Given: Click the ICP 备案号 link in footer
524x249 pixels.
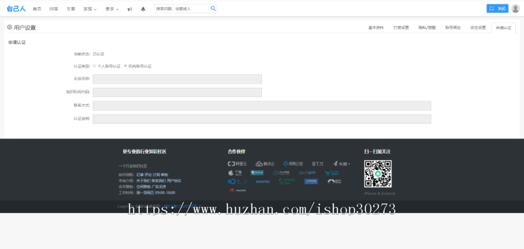Looking at the screenshot, I should (x=181, y=206).
